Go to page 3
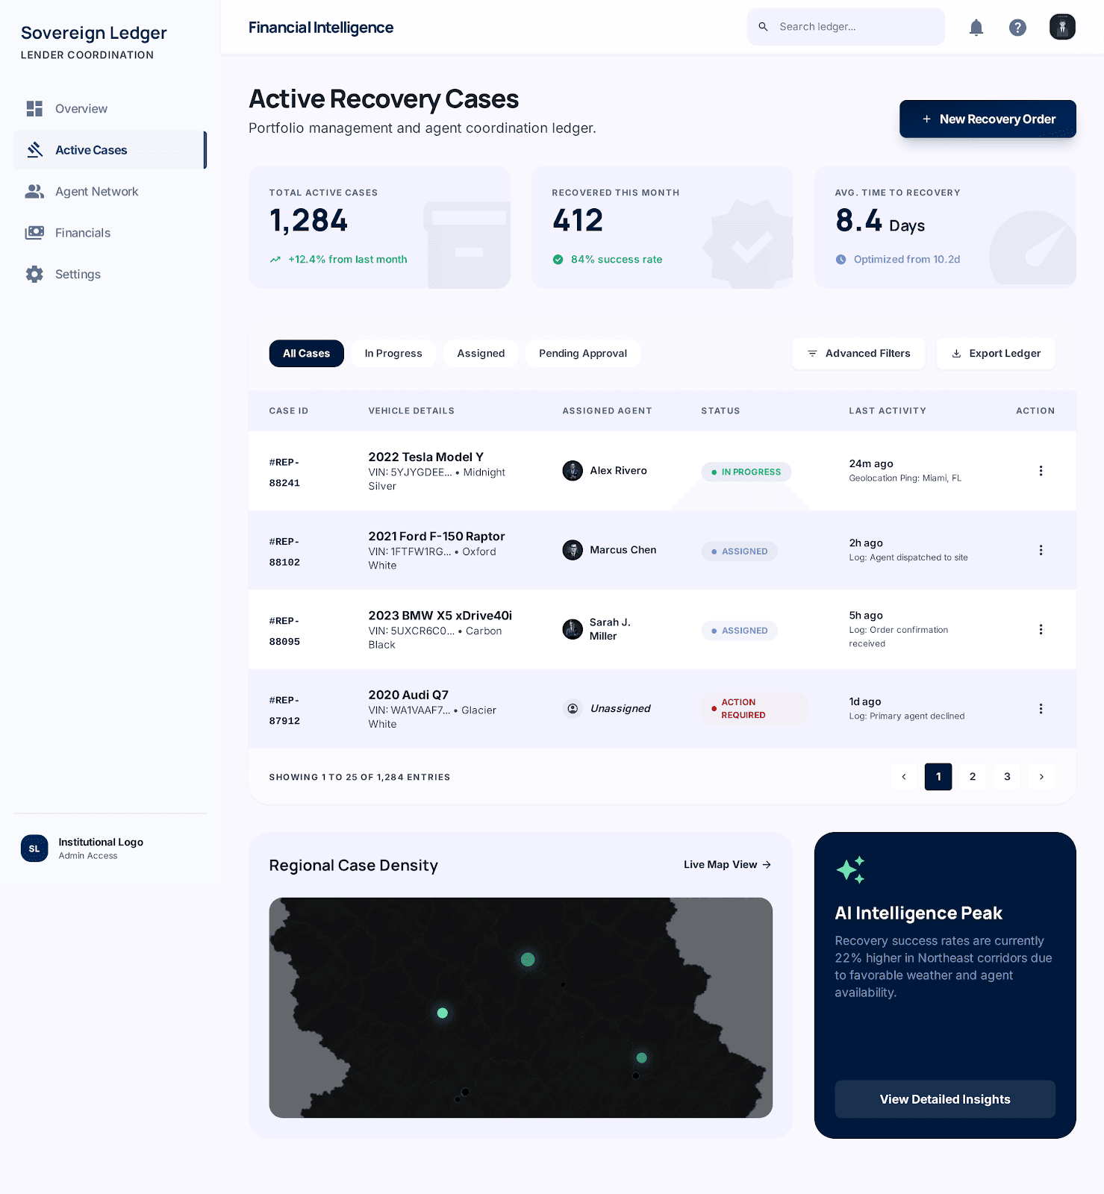 1007,777
